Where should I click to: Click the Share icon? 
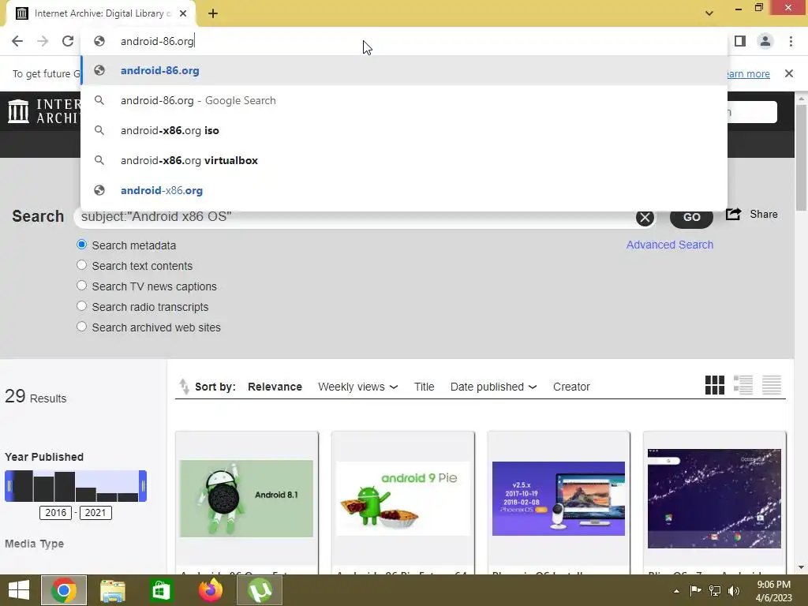[733, 214]
